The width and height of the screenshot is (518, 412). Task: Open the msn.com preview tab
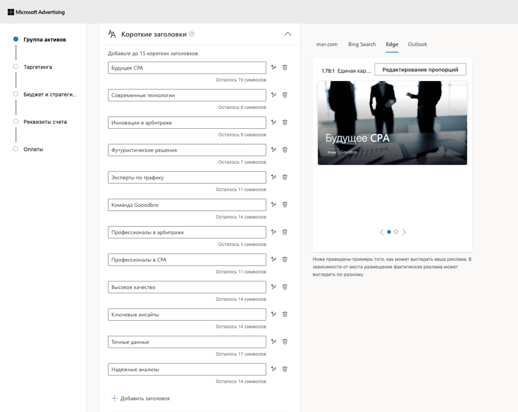pos(327,44)
